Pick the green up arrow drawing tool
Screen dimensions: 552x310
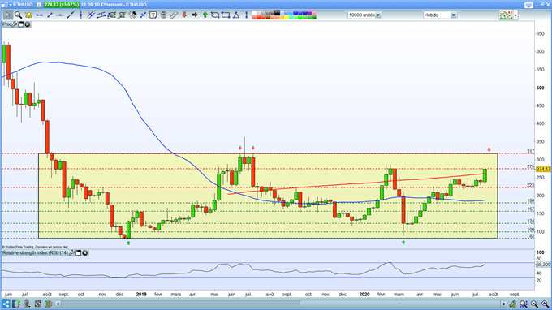tap(205, 15)
